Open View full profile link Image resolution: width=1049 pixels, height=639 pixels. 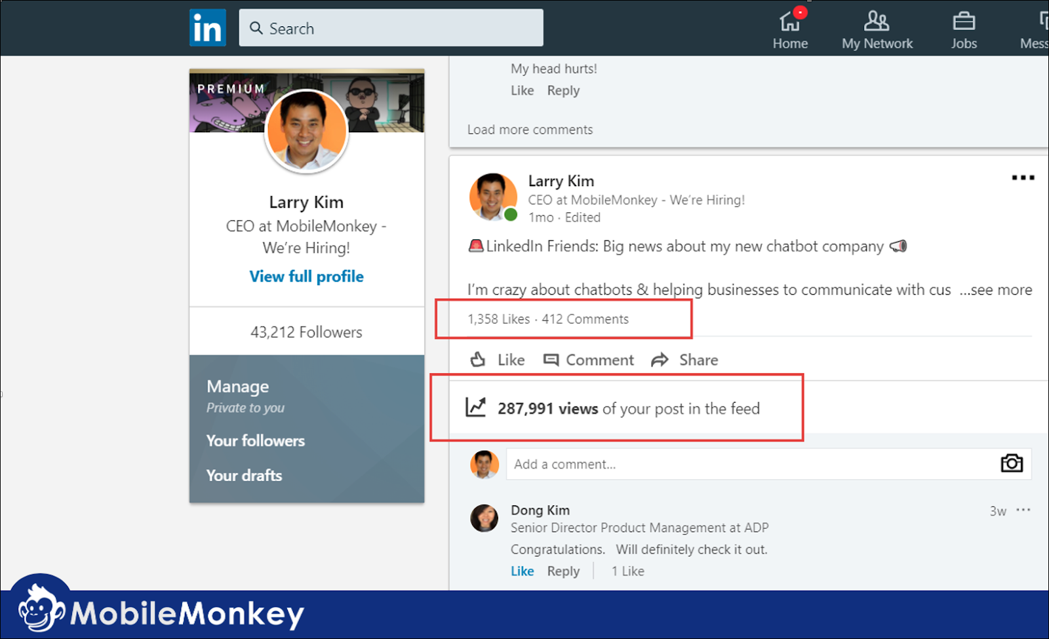click(306, 277)
